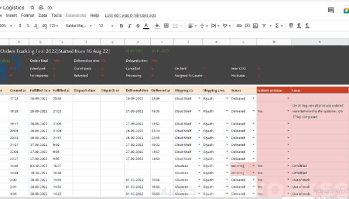
Task: Open comment history icon at top right
Action: [331, 10]
